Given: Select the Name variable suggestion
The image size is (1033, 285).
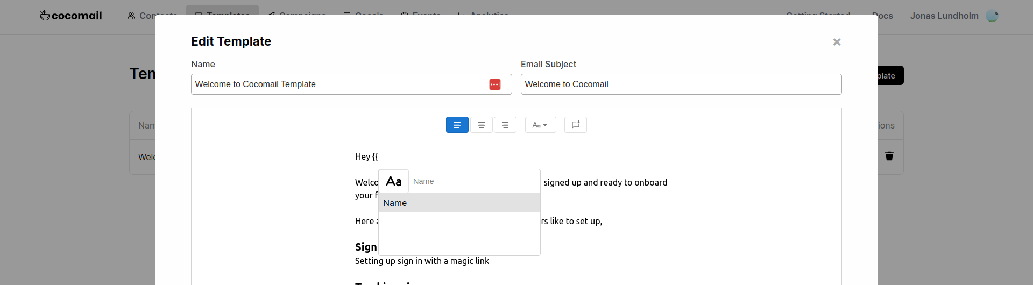Looking at the screenshot, I should 459,203.
